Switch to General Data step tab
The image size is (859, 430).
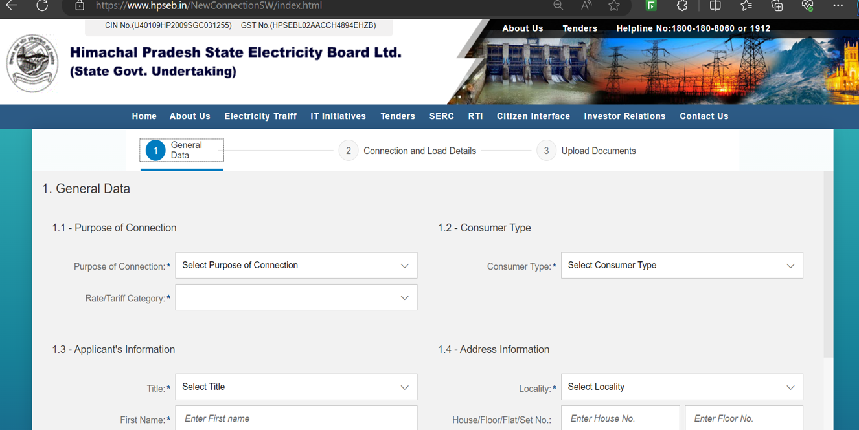coord(182,151)
